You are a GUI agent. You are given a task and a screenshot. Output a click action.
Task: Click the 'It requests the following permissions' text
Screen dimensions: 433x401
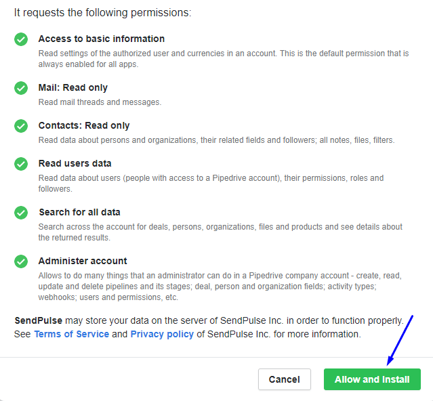[102, 12]
